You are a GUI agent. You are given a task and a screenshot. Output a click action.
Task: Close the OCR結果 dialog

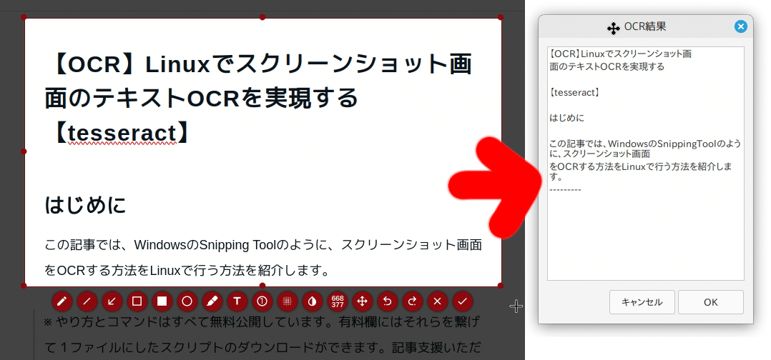(x=741, y=27)
